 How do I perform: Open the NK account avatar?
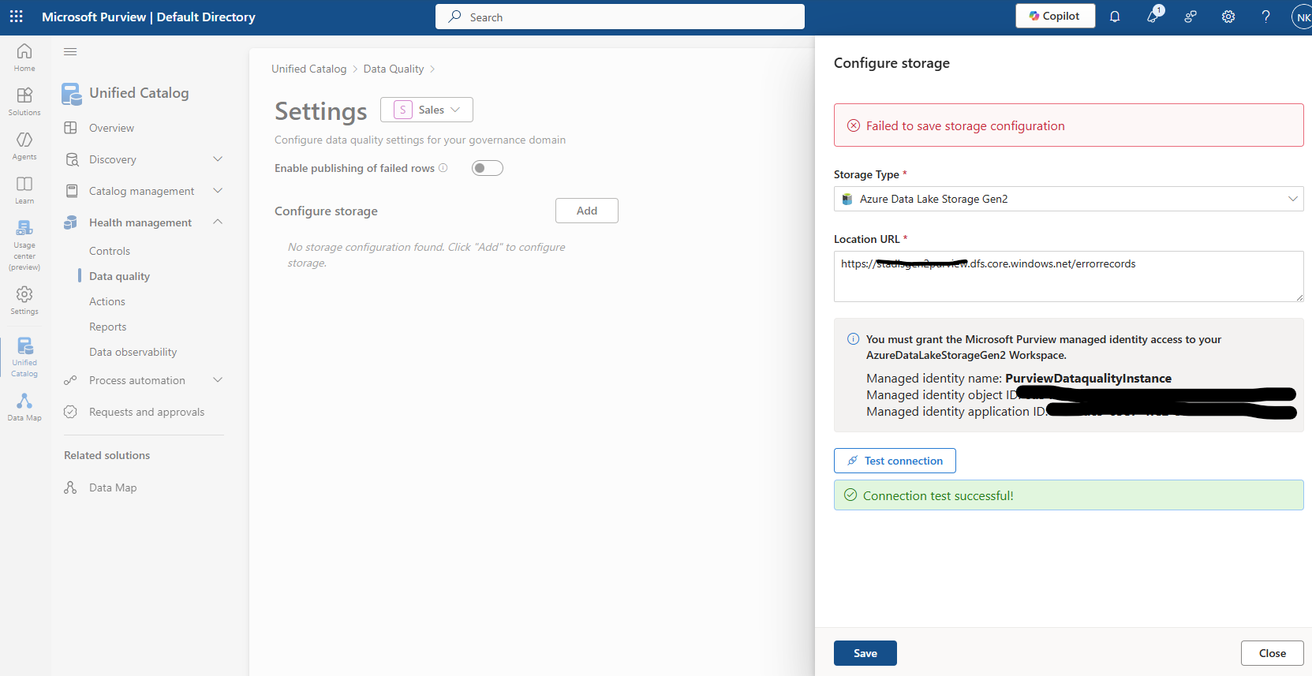click(x=1303, y=17)
